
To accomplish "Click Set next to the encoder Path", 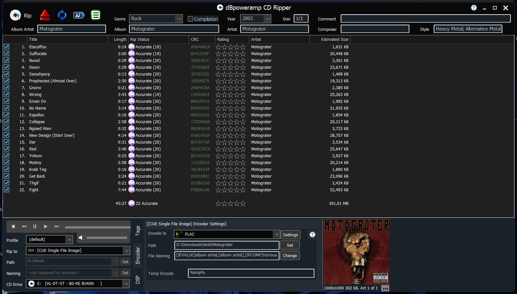I will (x=290, y=245).
